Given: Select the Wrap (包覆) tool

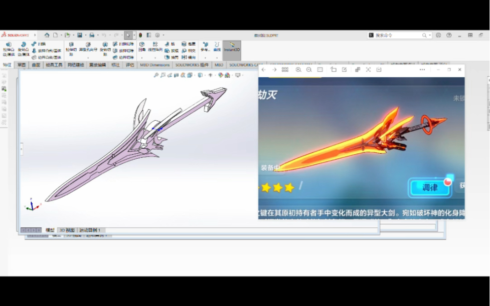Looking at the screenshot, I should point(189,44).
